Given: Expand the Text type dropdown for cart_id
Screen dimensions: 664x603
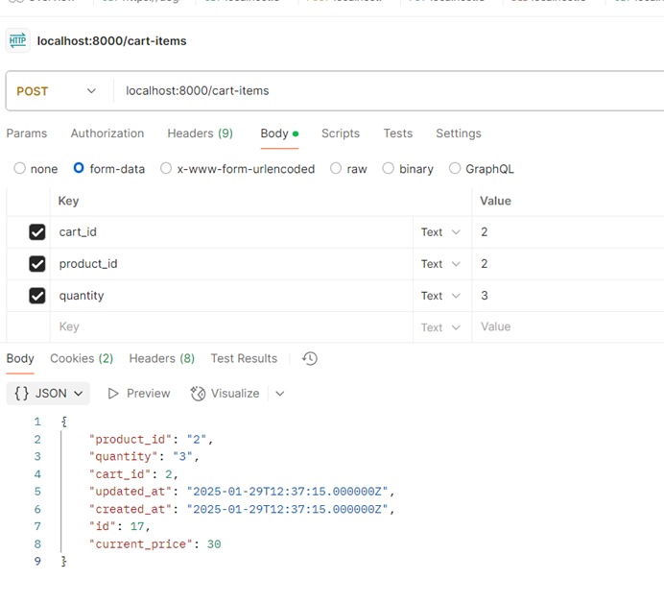Looking at the screenshot, I should [441, 232].
